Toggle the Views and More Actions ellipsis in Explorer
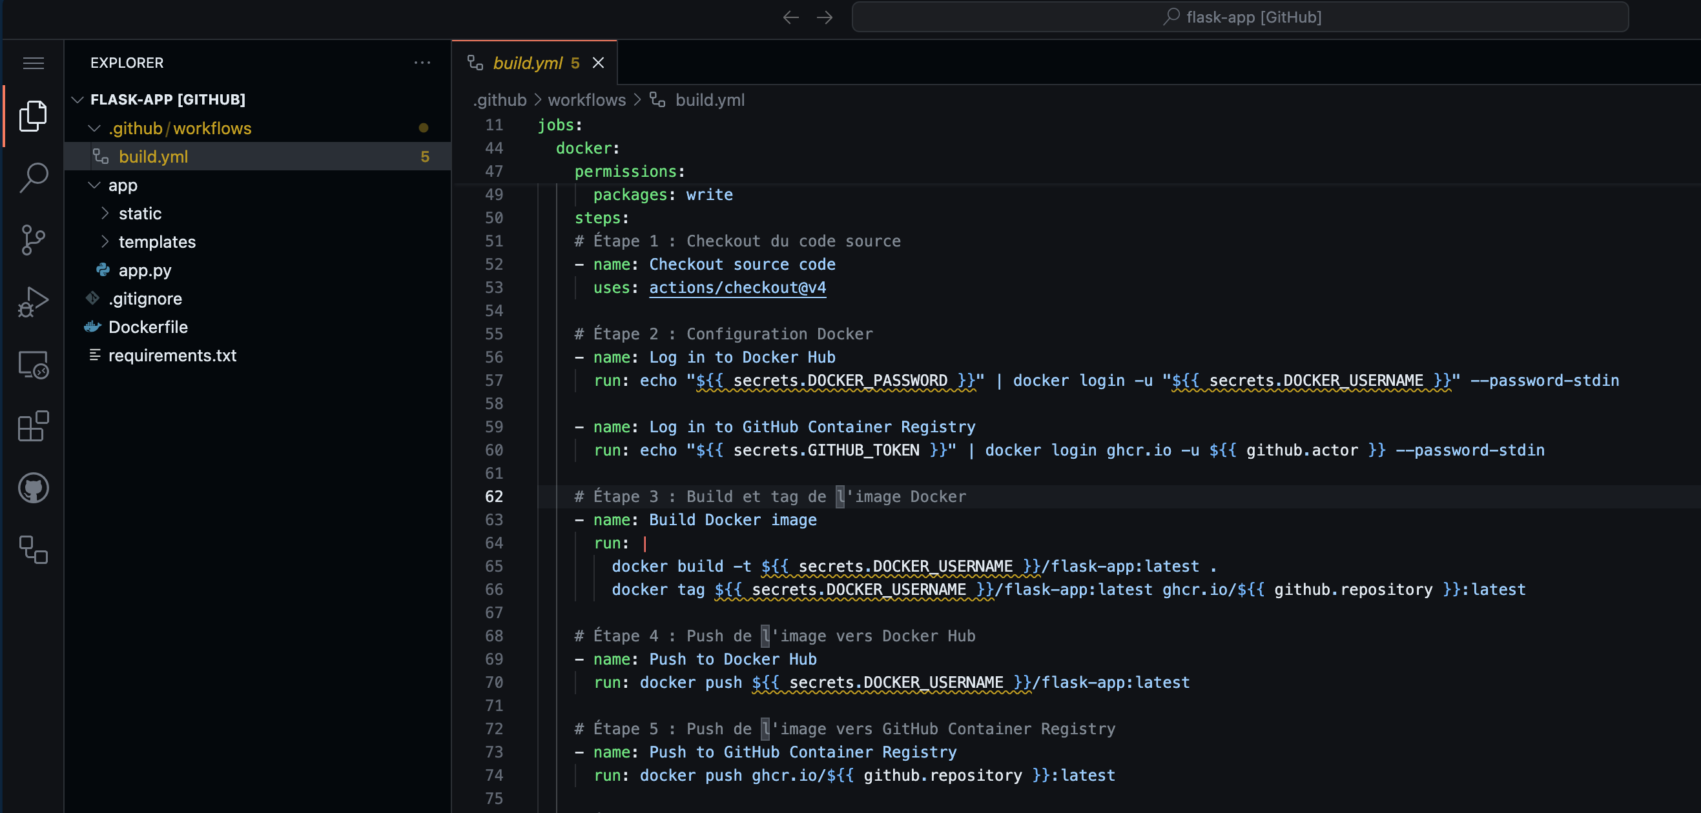Screen dimensions: 1701x813 [422, 62]
